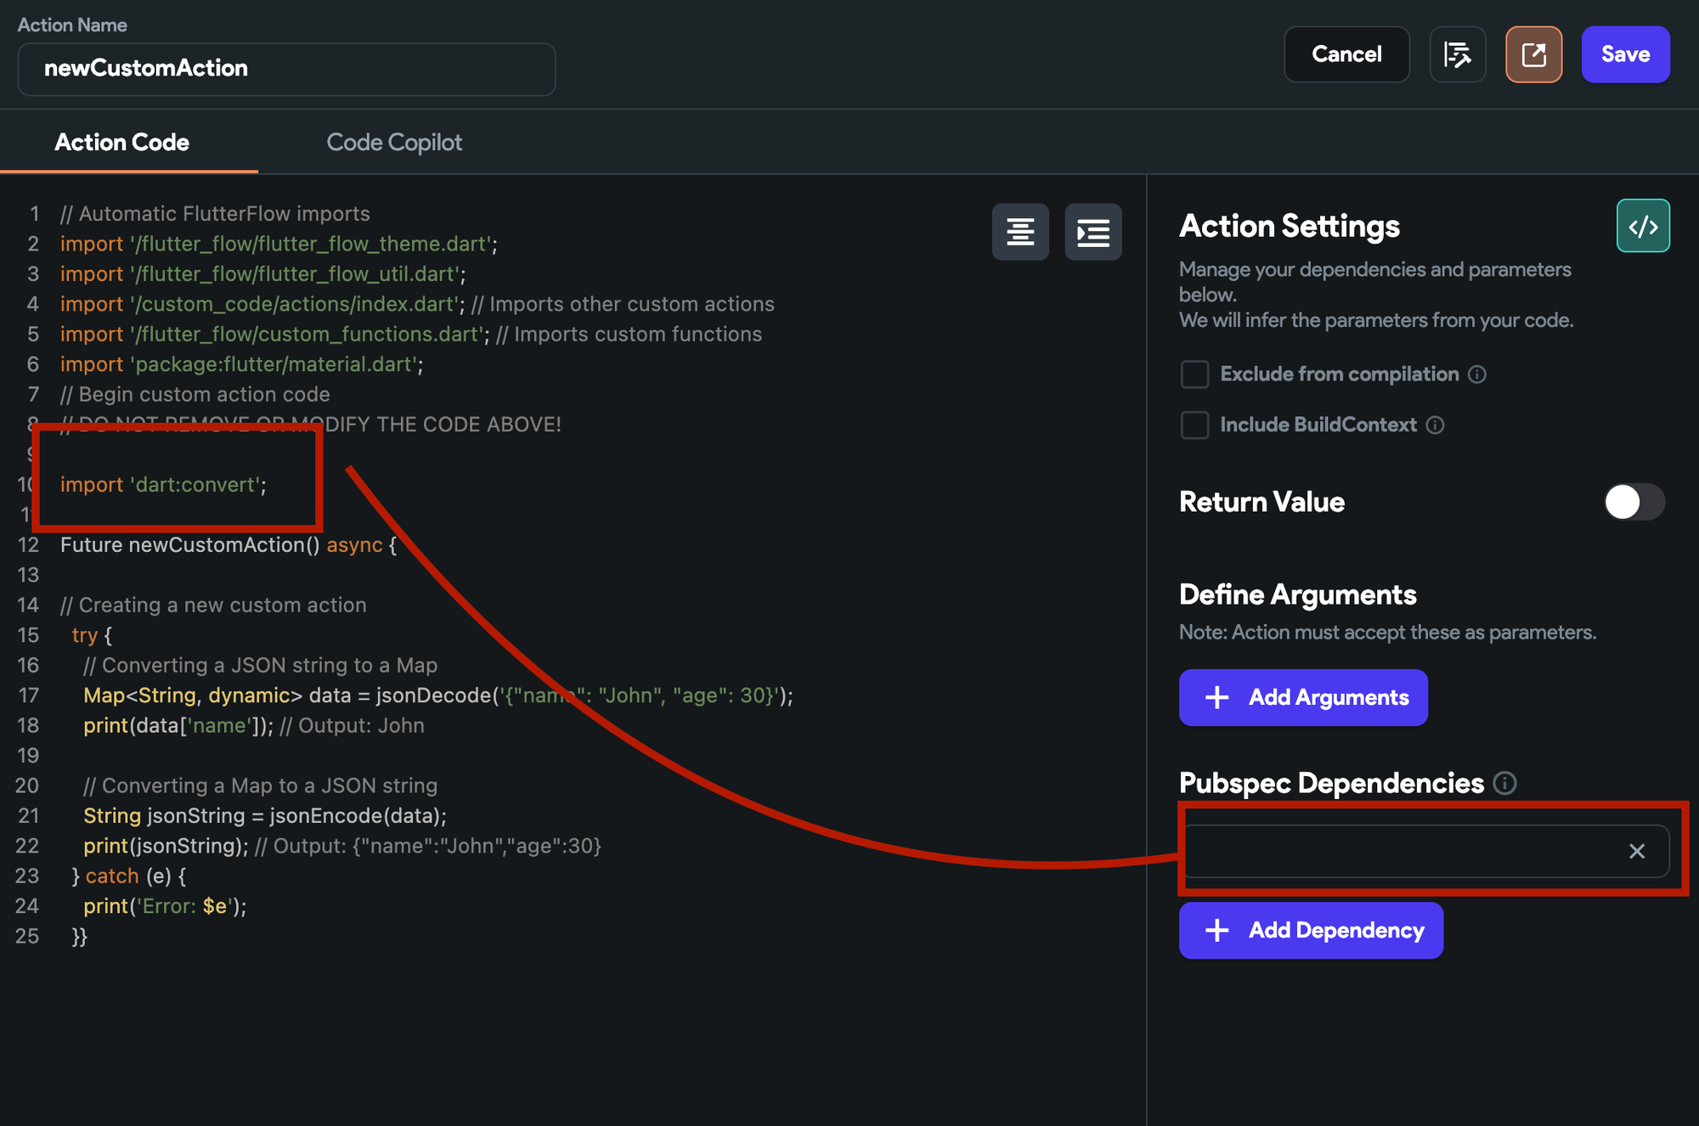Image resolution: width=1699 pixels, height=1126 pixels.
Task: Click the Add Arguments button
Action: [x=1303, y=698]
